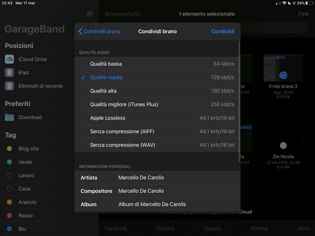Screen dimensions: 315x236
Task: Open the Download folder icon
Action: 10,118
